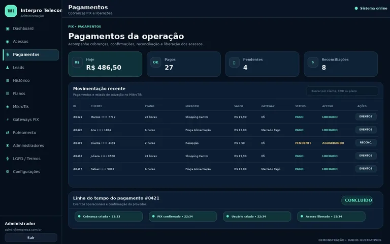This screenshot has height=244, width=390.
Task: Click the OK icon in Pagos card
Action: click(x=156, y=62)
